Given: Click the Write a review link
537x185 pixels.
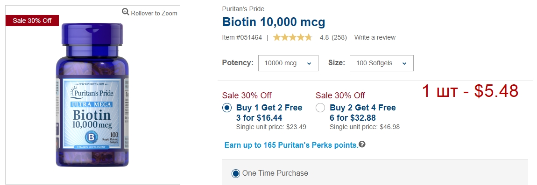Looking at the screenshot, I should coord(374,37).
